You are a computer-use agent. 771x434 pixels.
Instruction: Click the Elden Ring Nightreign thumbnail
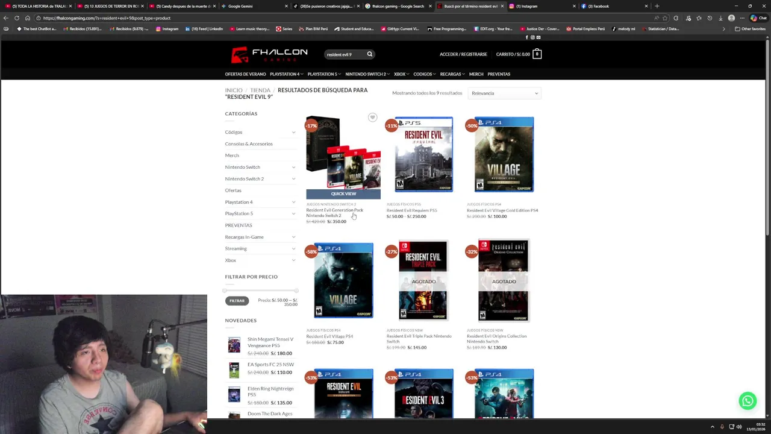[234, 394]
